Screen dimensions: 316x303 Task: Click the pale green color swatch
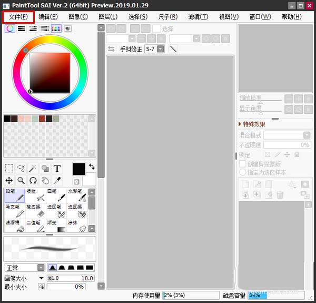tap(35, 119)
